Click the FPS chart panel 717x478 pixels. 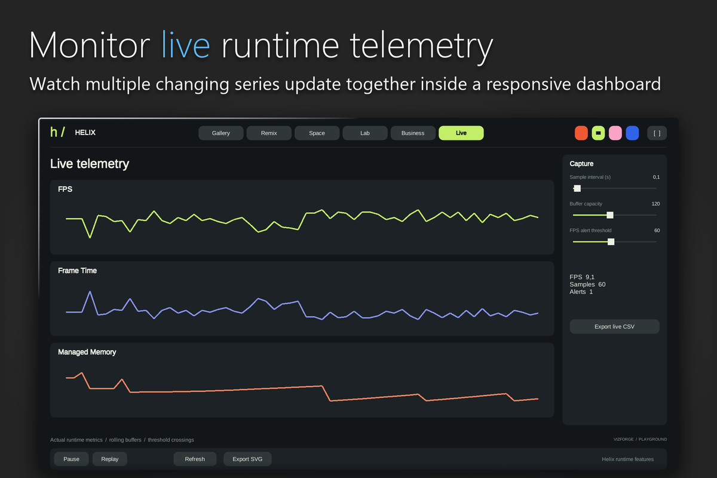[x=302, y=217]
